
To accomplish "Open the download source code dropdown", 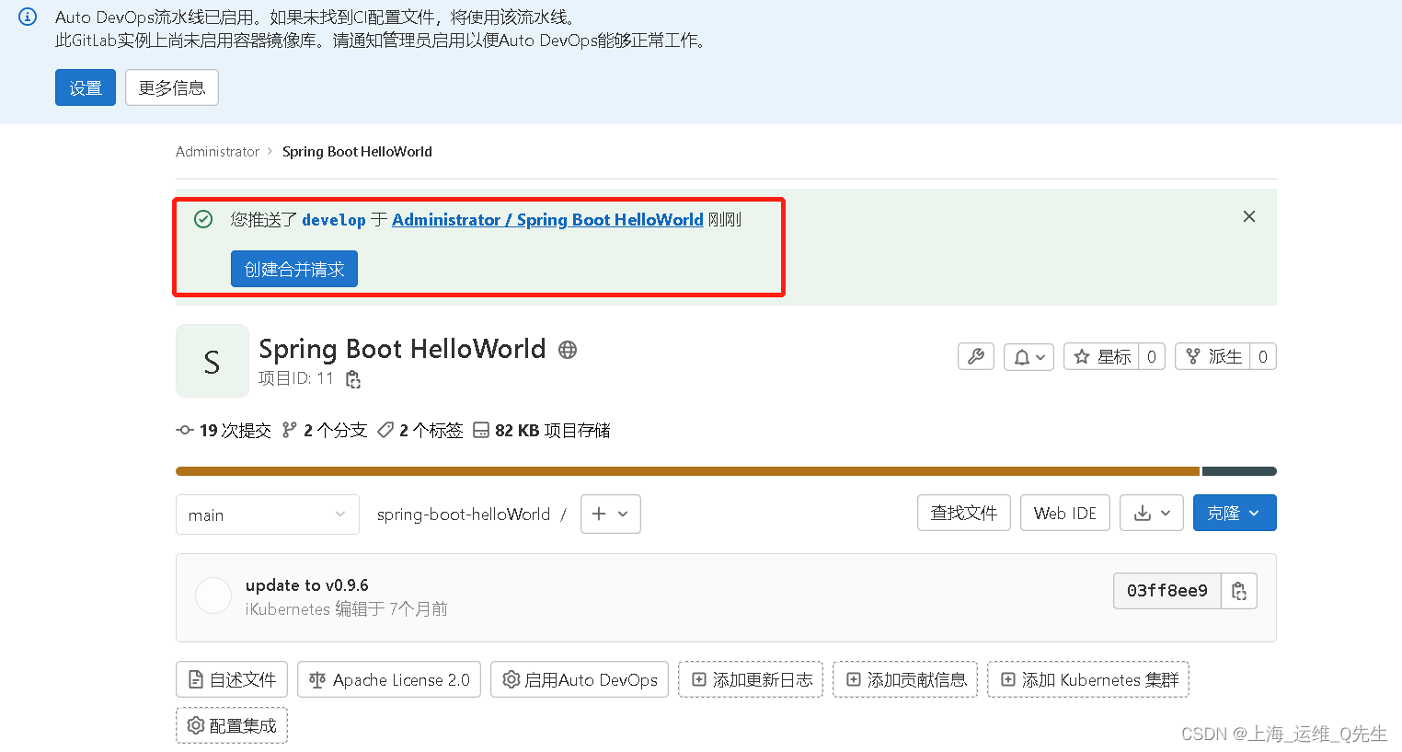I will (1152, 513).
